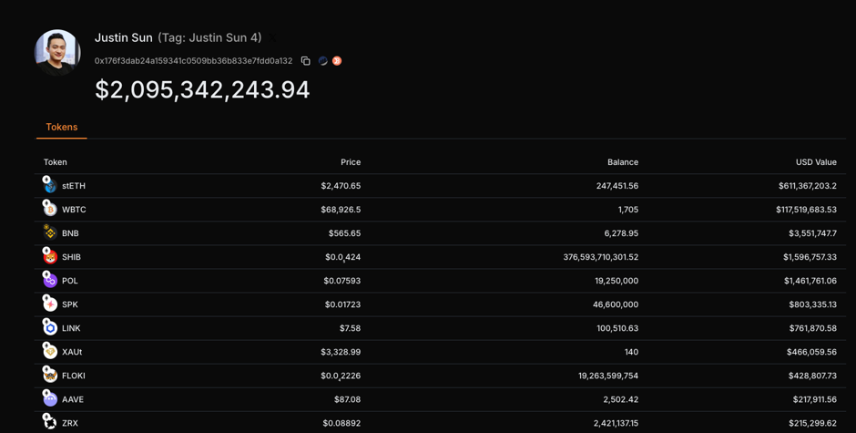Click the XAUt token name
This screenshot has height=433, width=856.
point(72,352)
